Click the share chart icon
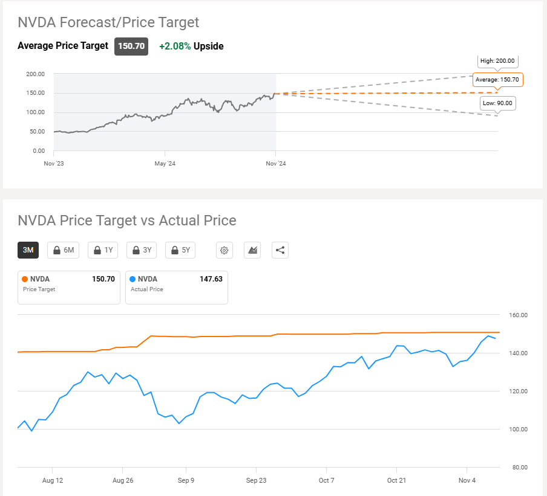 (280, 250)
